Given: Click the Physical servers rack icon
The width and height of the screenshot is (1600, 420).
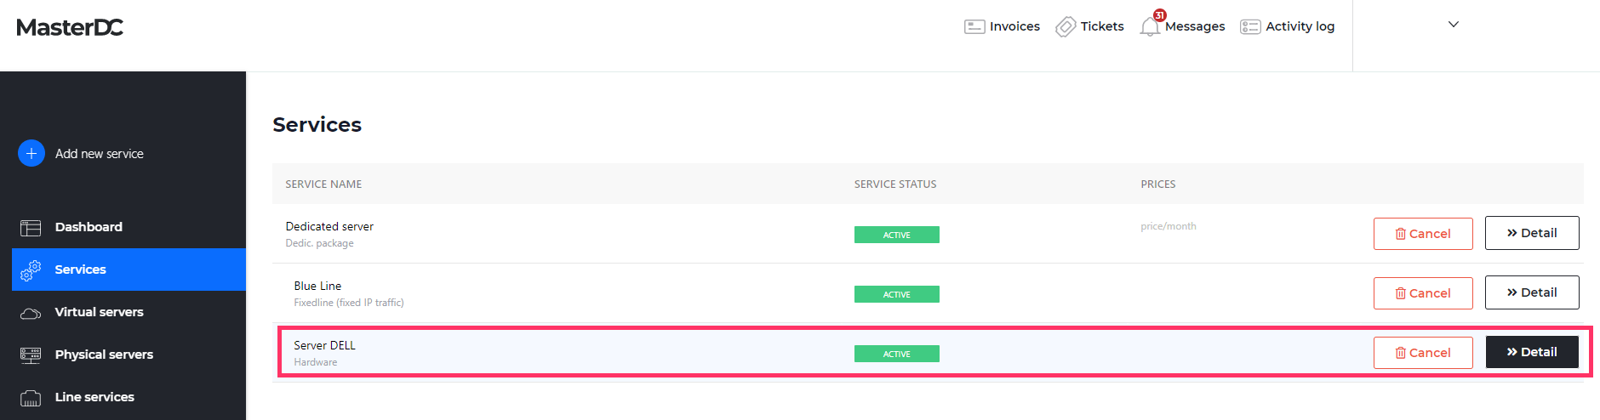Looking at the screenshot, I should (31, 355).
